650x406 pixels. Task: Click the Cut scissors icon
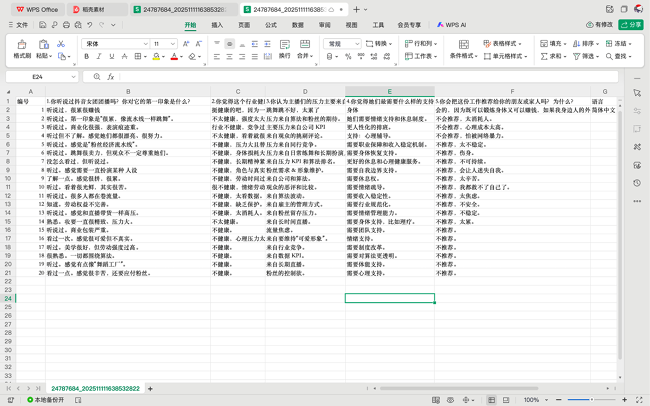pos(61,44)
